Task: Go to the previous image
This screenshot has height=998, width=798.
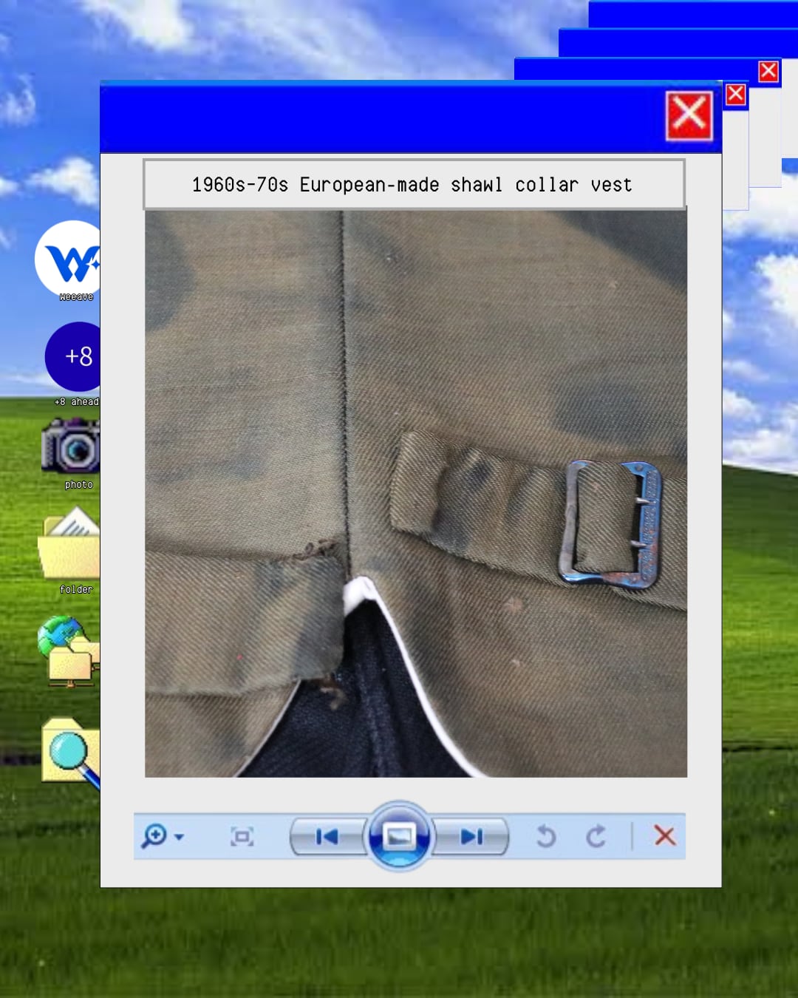Action: 327,836
